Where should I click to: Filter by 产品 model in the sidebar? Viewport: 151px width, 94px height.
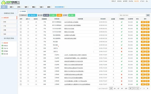pos(9,26)
